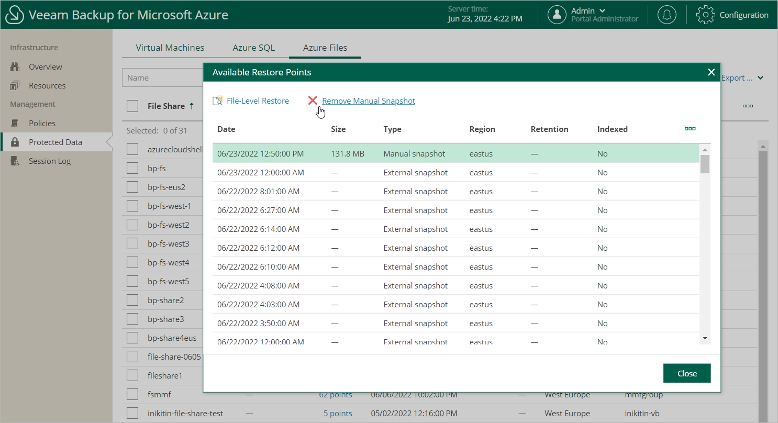Switch to the Virtual Machines tab
This screenshot has width=778, height=423.
(170, 48)
